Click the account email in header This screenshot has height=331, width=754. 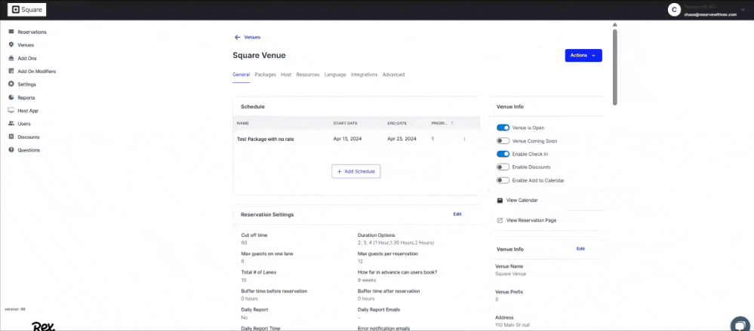710,14
